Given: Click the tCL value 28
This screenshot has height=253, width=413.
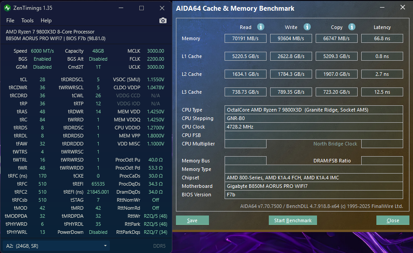Looking at the screenshot, I should pos(42,79).
